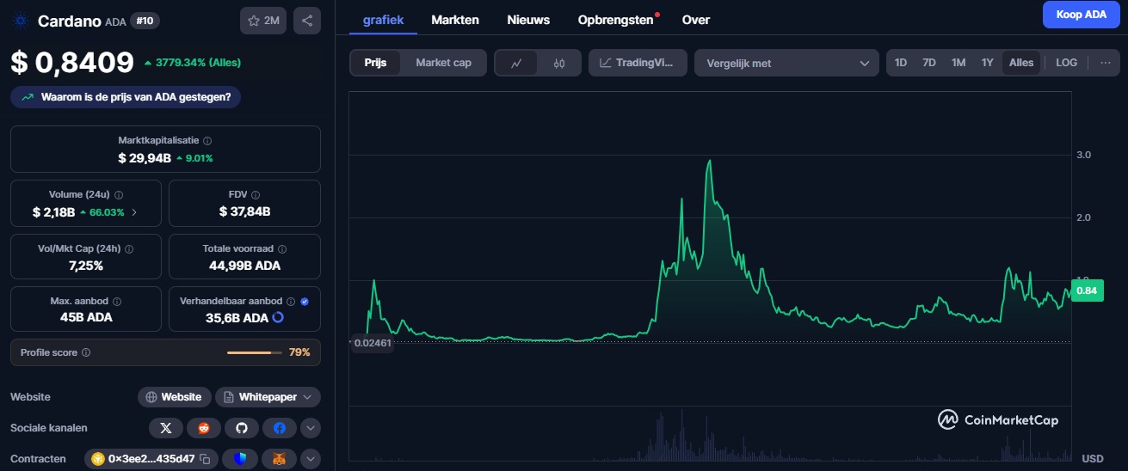
Task: Open the Vergelijk met dropdown
Action: pos(786,63)
